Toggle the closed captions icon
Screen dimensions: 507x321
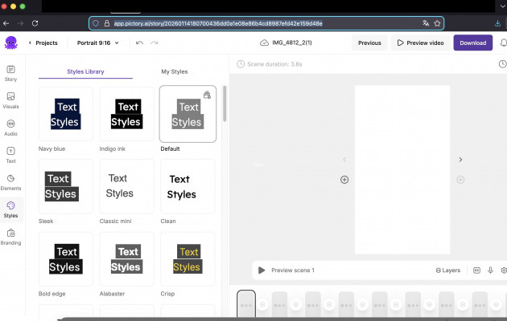coord(476,270)
